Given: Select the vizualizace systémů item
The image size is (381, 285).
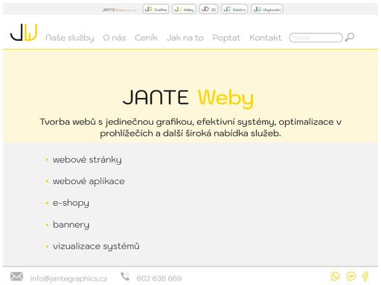Looking at the screenshot, I should [x=96, y=246].
